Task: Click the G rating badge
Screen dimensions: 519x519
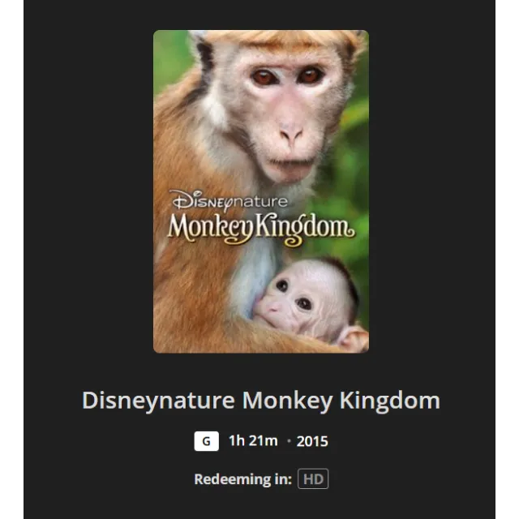Action: coord(206,441)
